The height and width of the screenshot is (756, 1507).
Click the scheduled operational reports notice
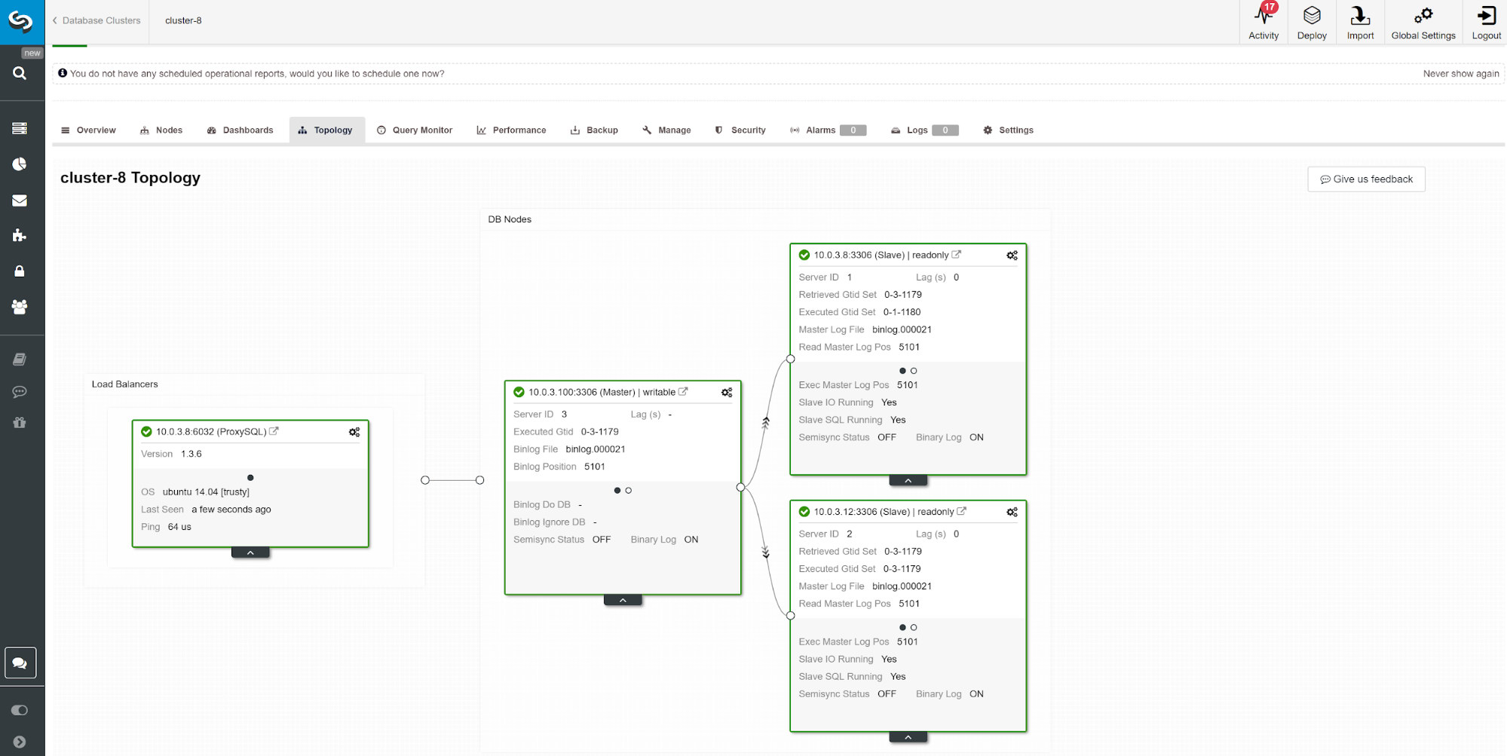point(257,73)
